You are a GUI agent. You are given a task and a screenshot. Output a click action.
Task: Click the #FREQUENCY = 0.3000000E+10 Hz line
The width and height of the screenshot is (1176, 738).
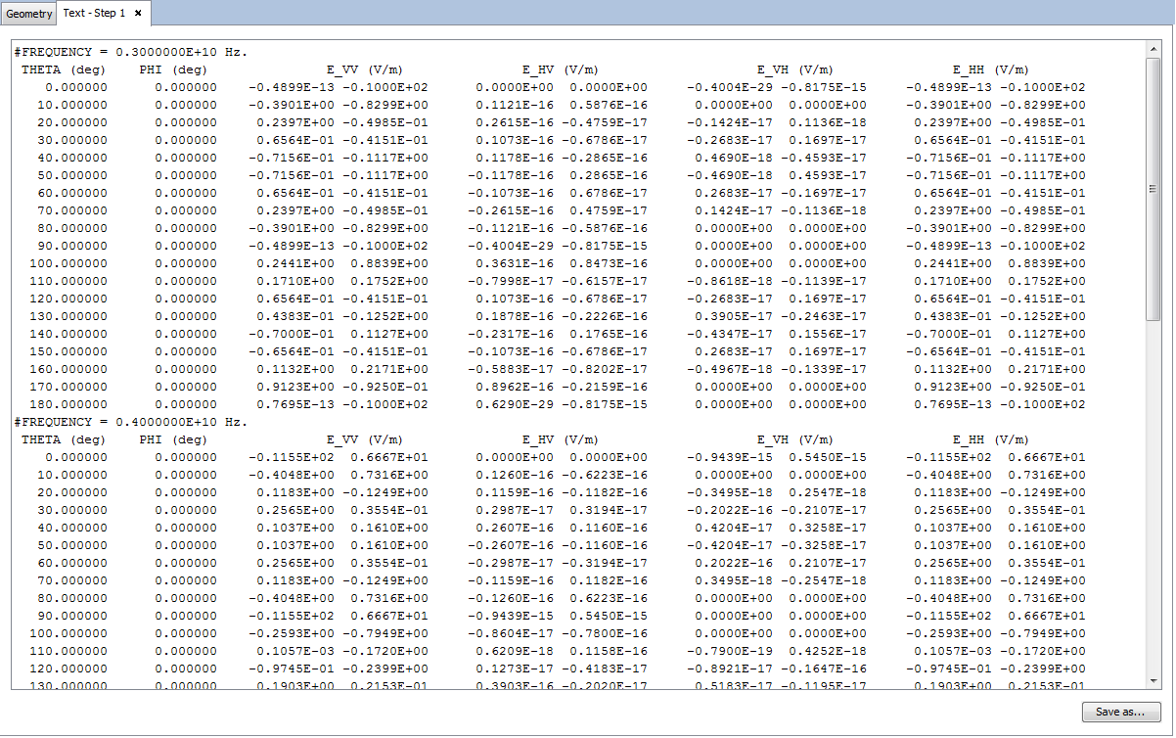pos(131,52)
